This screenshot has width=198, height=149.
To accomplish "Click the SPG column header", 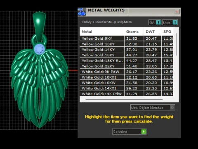I will click(x=167, y=31).
